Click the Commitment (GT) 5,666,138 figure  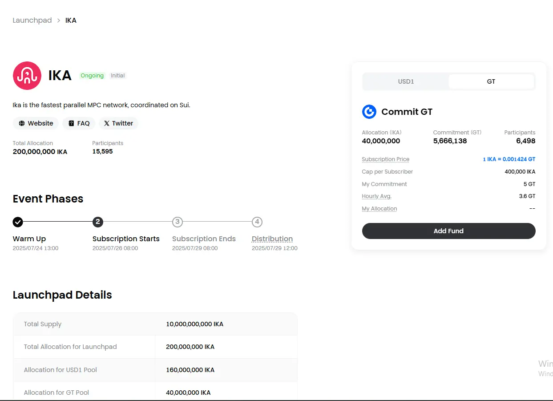coord(450,141)
